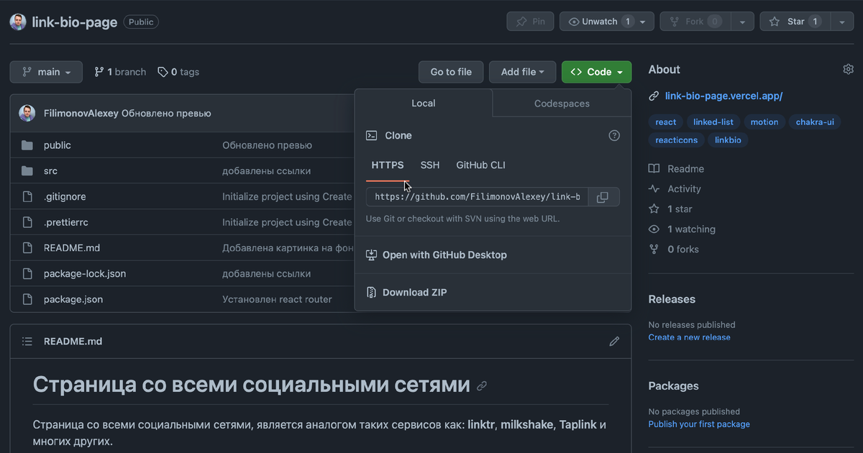
Task: Star the repository
Action: click(x=795, y=22)
